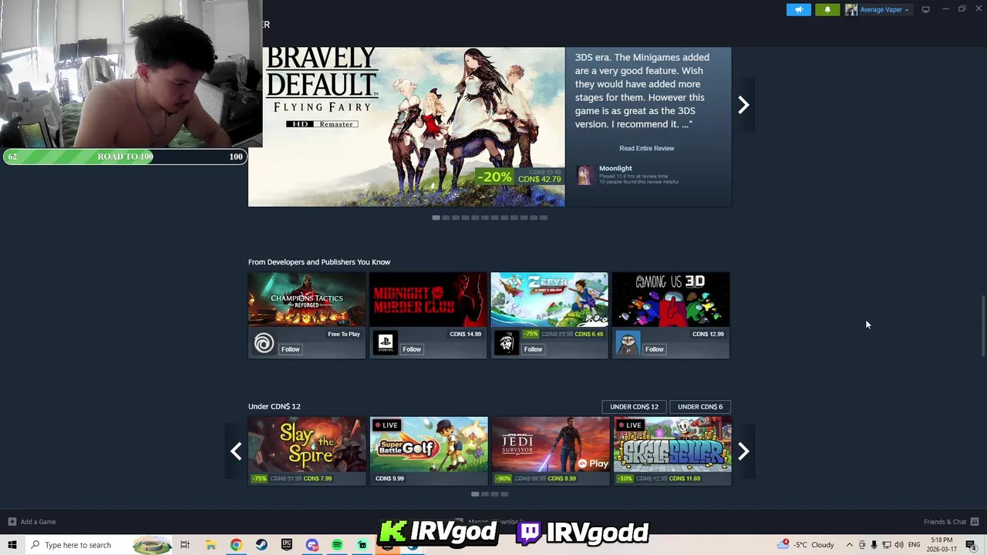The height and width of the screenshot is (555, 987).
Task: Switch to Big Picture mode icon
Action: click(925, 9)
